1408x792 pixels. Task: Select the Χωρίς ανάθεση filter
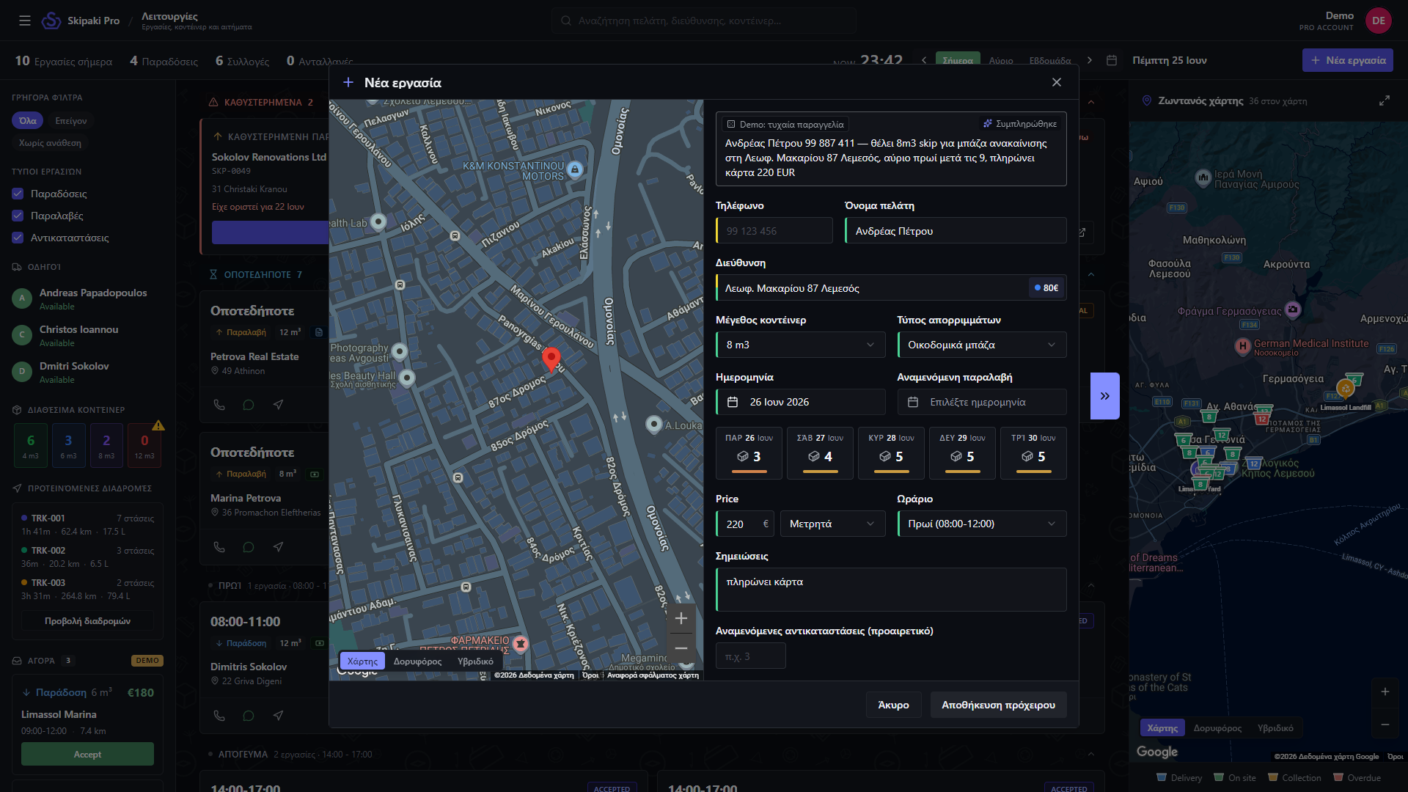[x=50, y=143]
